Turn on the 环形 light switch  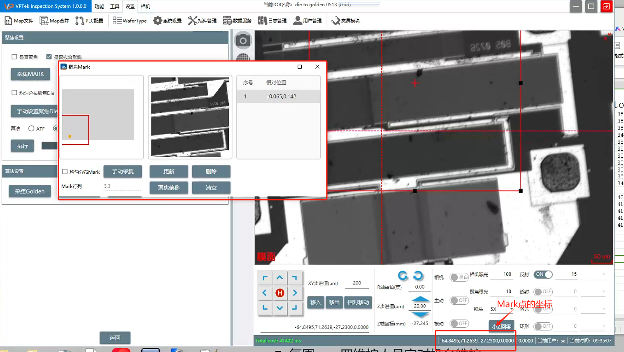point(543,326)
